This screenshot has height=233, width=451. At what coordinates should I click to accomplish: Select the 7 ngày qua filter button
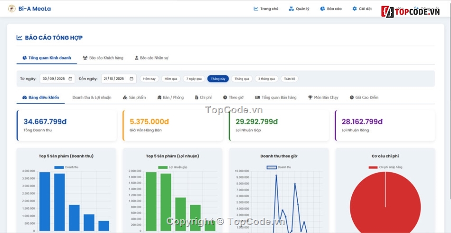coord(194,79)
